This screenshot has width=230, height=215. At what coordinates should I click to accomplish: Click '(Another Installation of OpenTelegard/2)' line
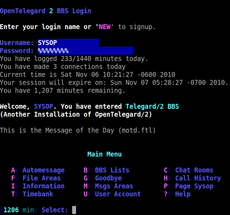tap(76, 114)
